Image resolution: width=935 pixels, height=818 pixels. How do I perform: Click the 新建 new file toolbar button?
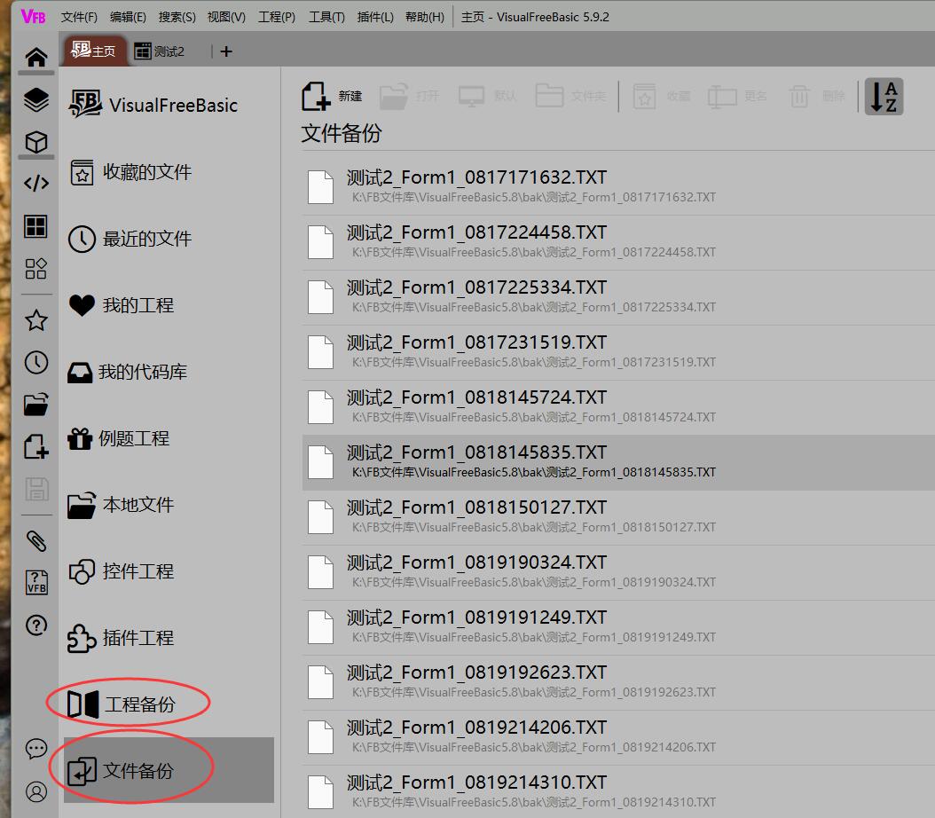pyautogui.click(x=333, y=96)
